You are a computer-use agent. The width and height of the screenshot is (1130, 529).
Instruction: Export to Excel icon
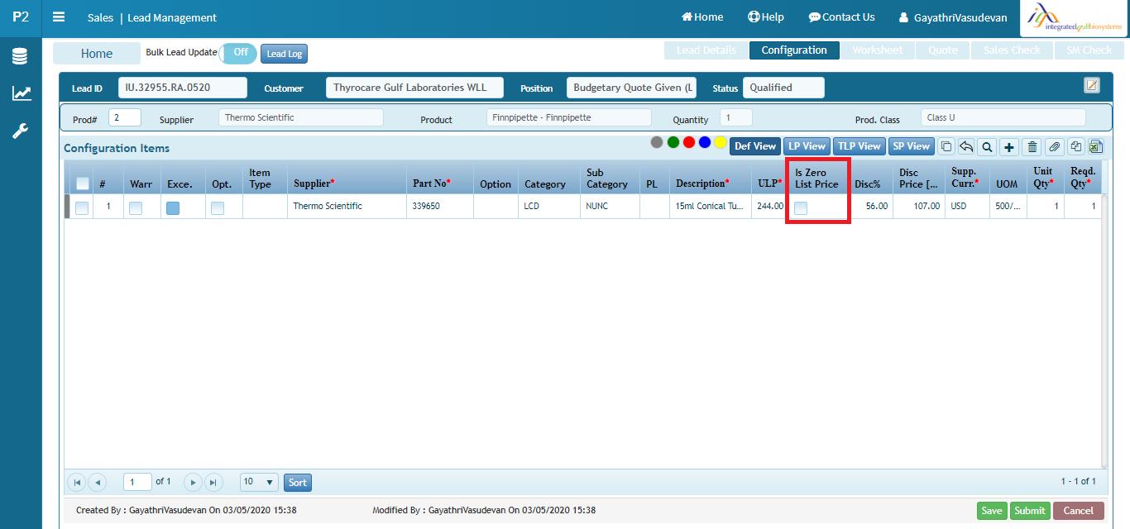[x=1095, y=146]
